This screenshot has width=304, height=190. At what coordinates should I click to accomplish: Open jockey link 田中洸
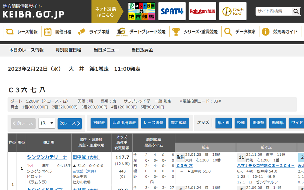[x=79, y=157]
